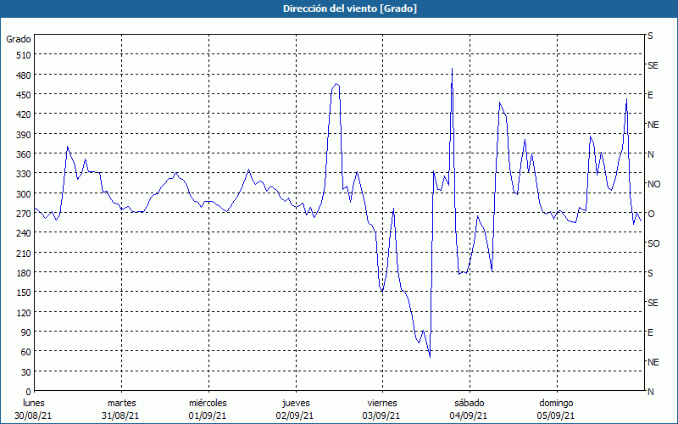
Task: Select the 330 left axis value
Action: coord(24,174)
